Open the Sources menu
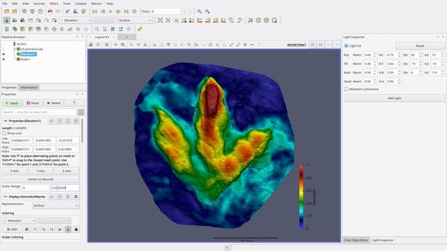This screenshot has width=447, height=251. point(39,3)
